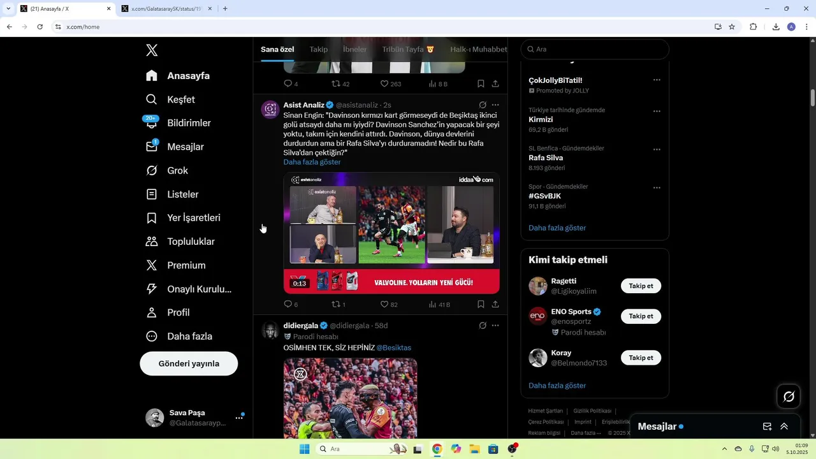816x459 pixels.
Task: View analytics of Asist Analiz post (41 B)
Action: (x=439, y=304)
